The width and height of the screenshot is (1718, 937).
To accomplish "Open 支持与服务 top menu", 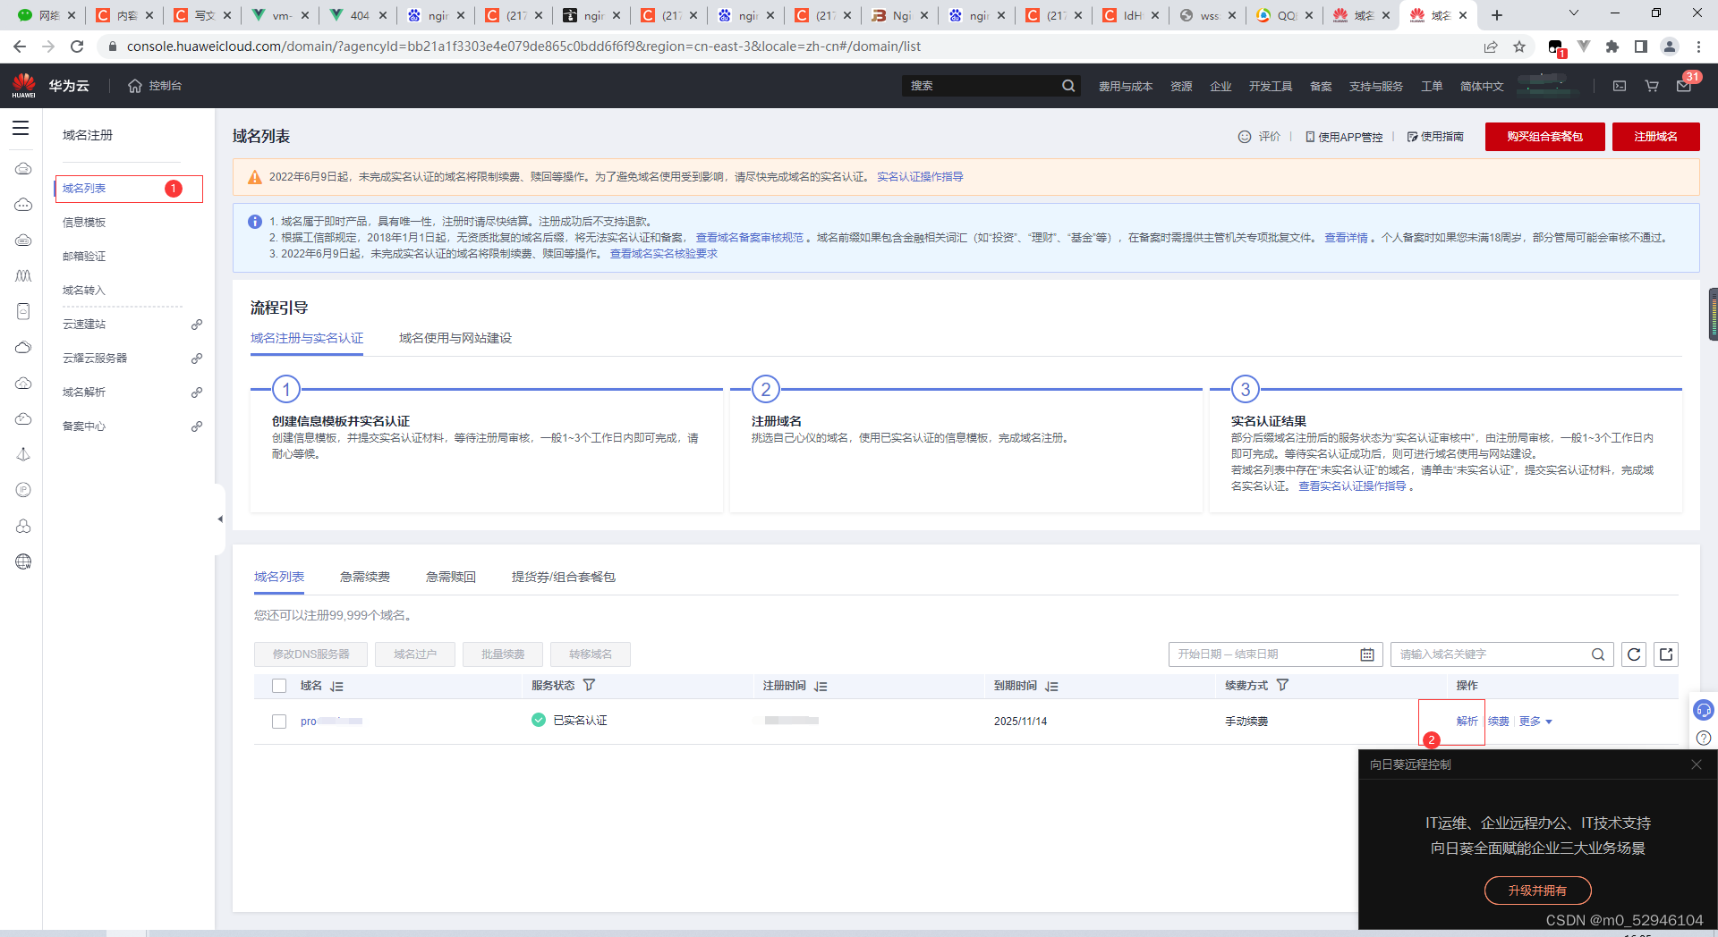I will click(1376, 87).
